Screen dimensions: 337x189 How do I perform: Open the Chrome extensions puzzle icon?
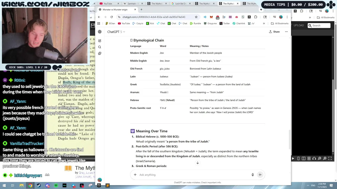coord(256,17)
